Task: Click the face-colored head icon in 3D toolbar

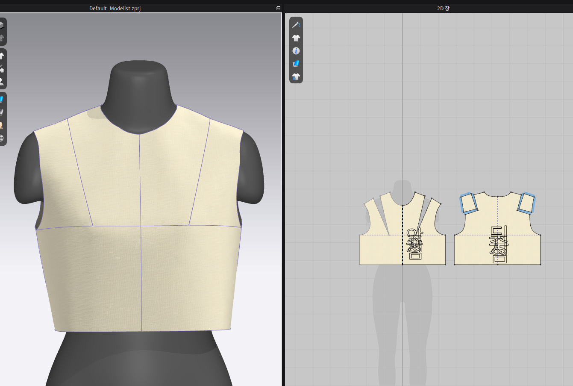Action: tap(2, 125)
